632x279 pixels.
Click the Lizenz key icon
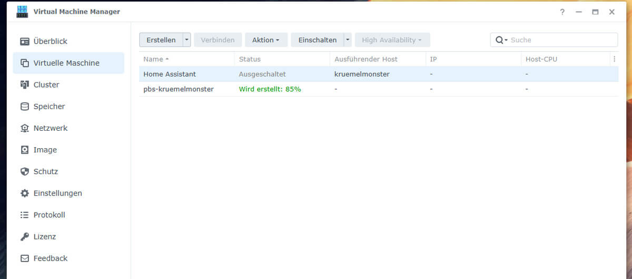tap(25, 237)
